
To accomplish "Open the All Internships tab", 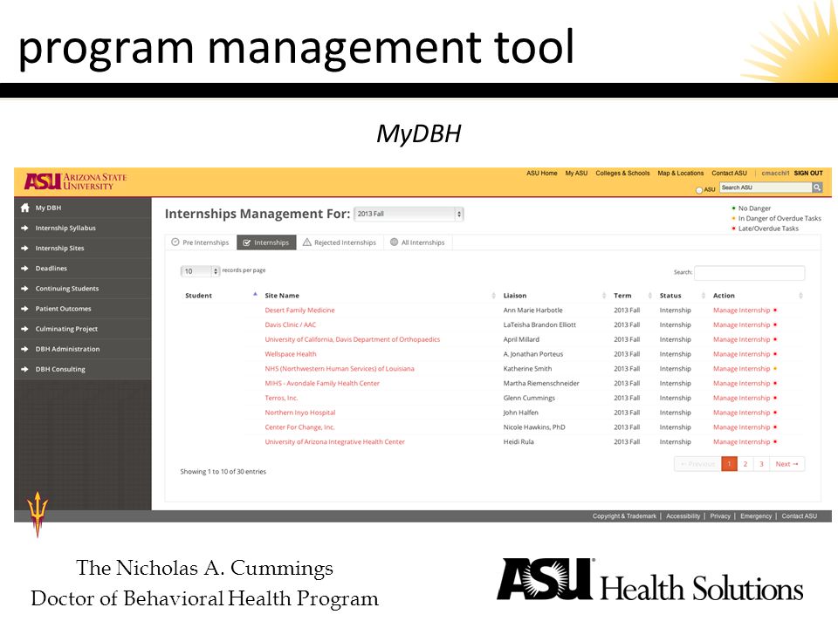I will point(417,242).
